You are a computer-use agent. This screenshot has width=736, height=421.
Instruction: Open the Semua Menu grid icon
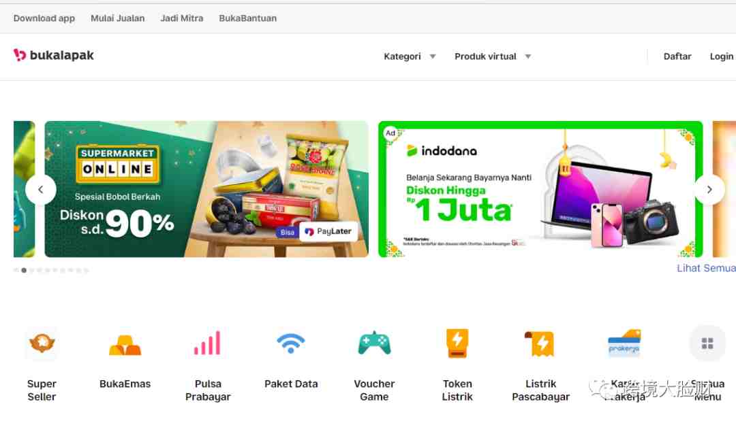click(707, 343)
